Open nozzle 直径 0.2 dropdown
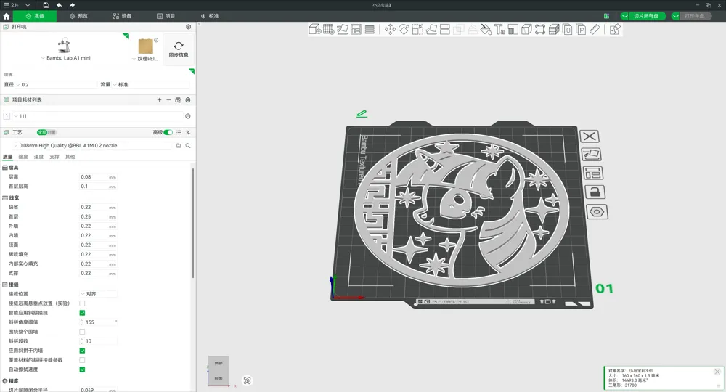Image resolution: width=726 pixels, height=392 pixels. (56, 85)
